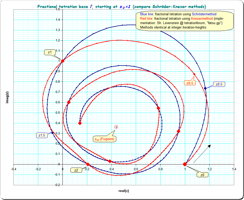Click the y-axis tick label 0.5
The height and width of the screenshot is (200, 244).
tap(58, 113)
